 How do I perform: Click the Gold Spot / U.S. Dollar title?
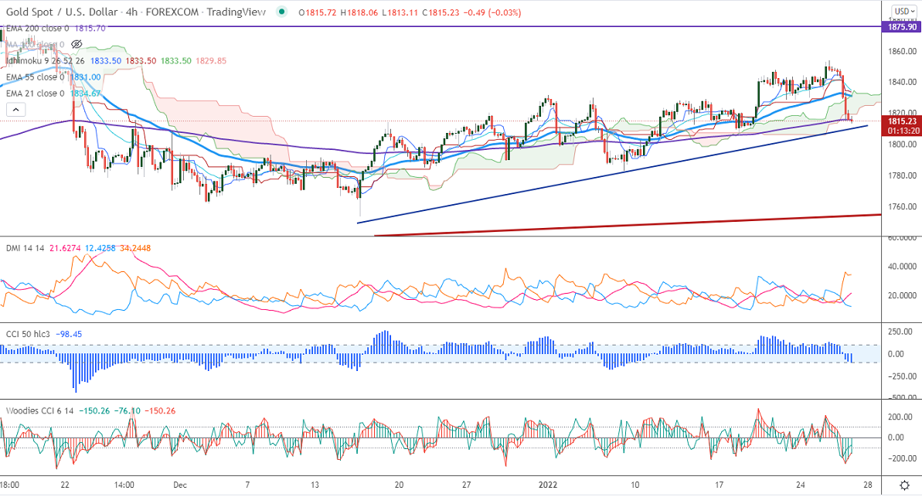coord(61,12)
